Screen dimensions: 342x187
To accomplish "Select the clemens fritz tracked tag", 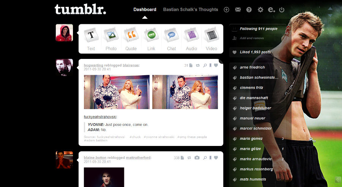I will point(252,88).
